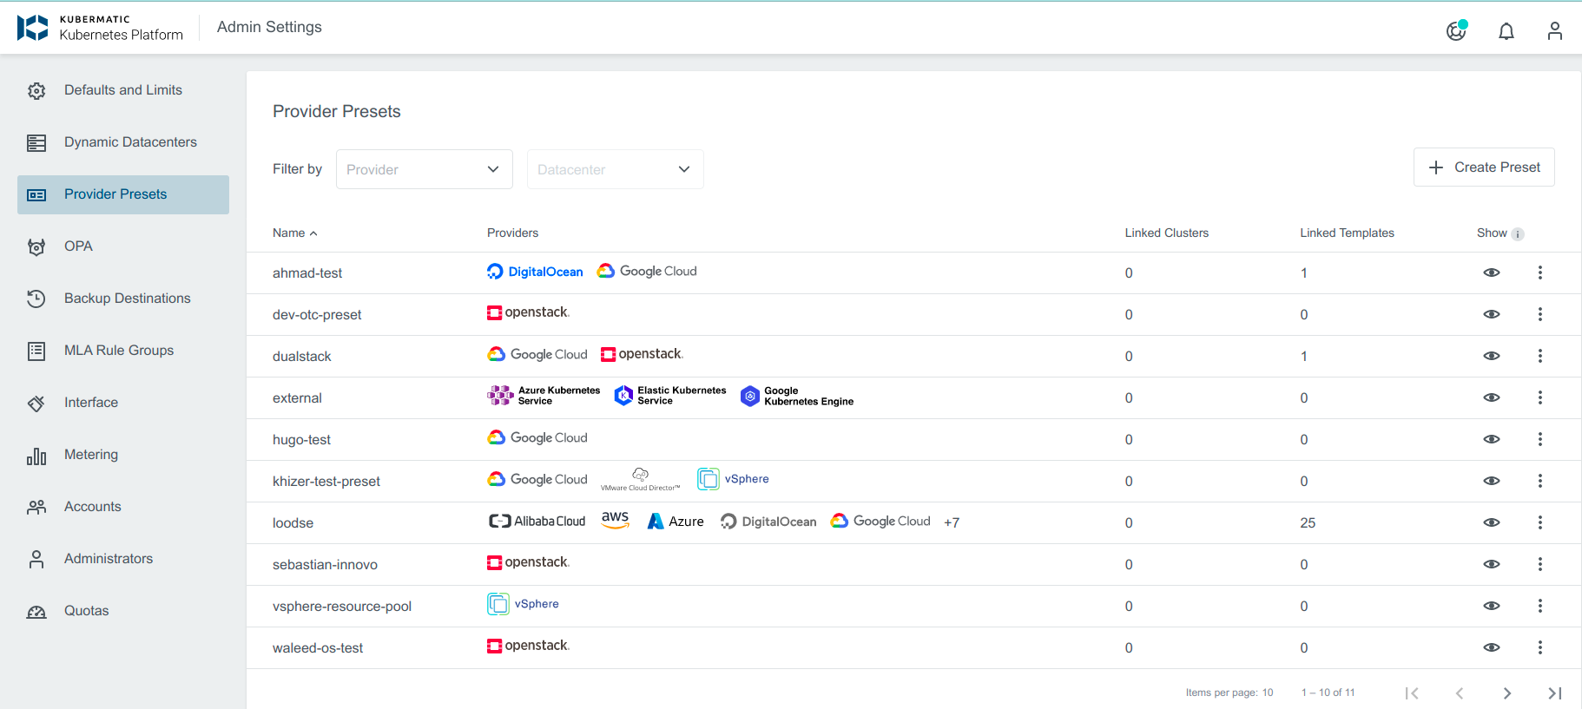Screen dimensions: 1582x709
Task: Open the Administrators page link
Action: pos(123,559)
